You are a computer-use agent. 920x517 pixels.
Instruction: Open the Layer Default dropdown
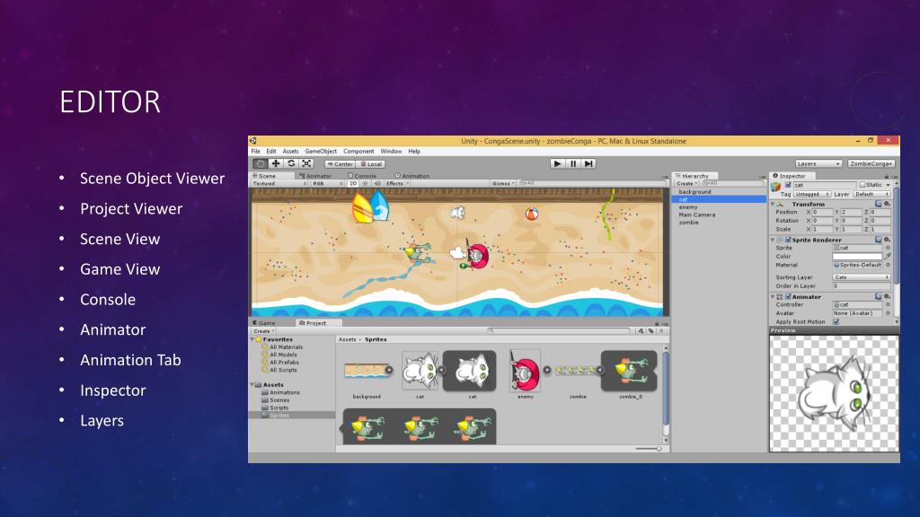click(871, 194)
